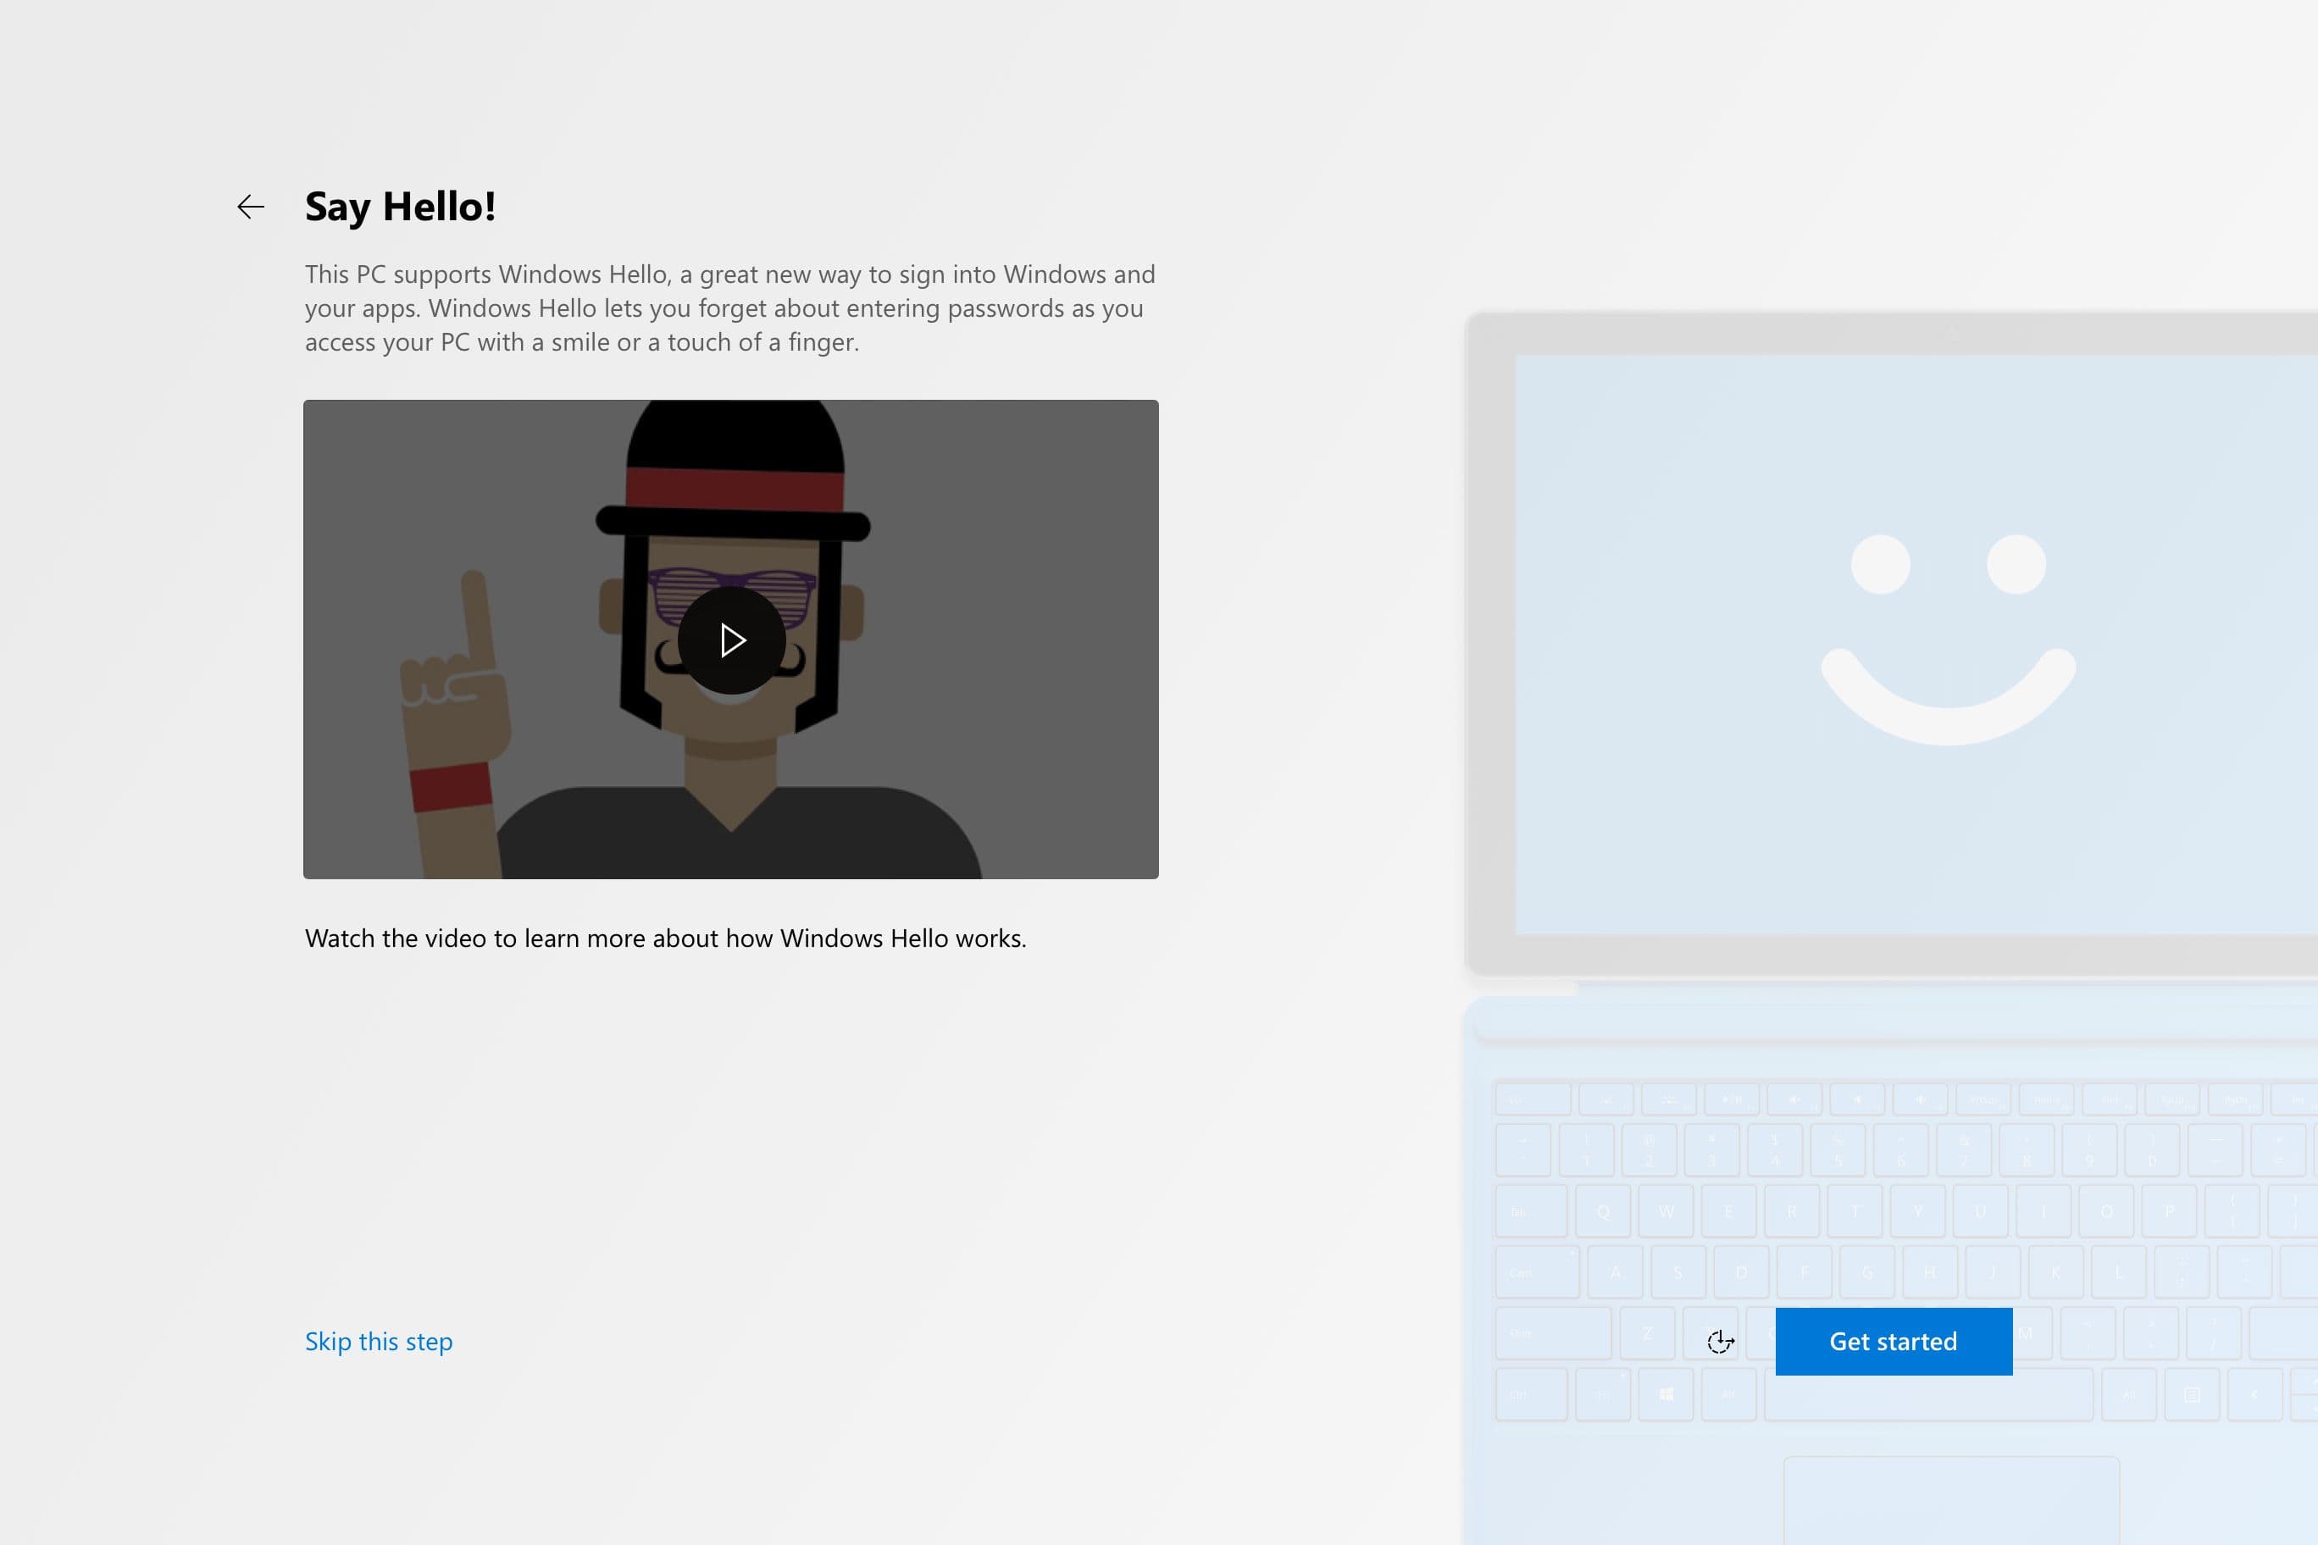Click the Z key on illustrated keyboard

tap(1647, 1333)
